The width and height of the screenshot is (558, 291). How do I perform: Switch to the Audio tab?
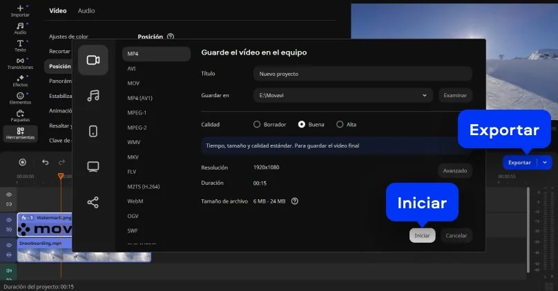click(x=86, y=11)
